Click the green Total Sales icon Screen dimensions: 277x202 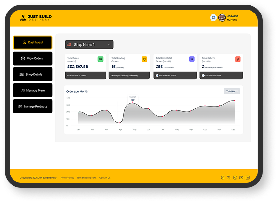coord(100,59)
